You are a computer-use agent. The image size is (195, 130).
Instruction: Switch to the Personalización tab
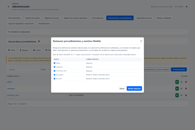(97, 18)
